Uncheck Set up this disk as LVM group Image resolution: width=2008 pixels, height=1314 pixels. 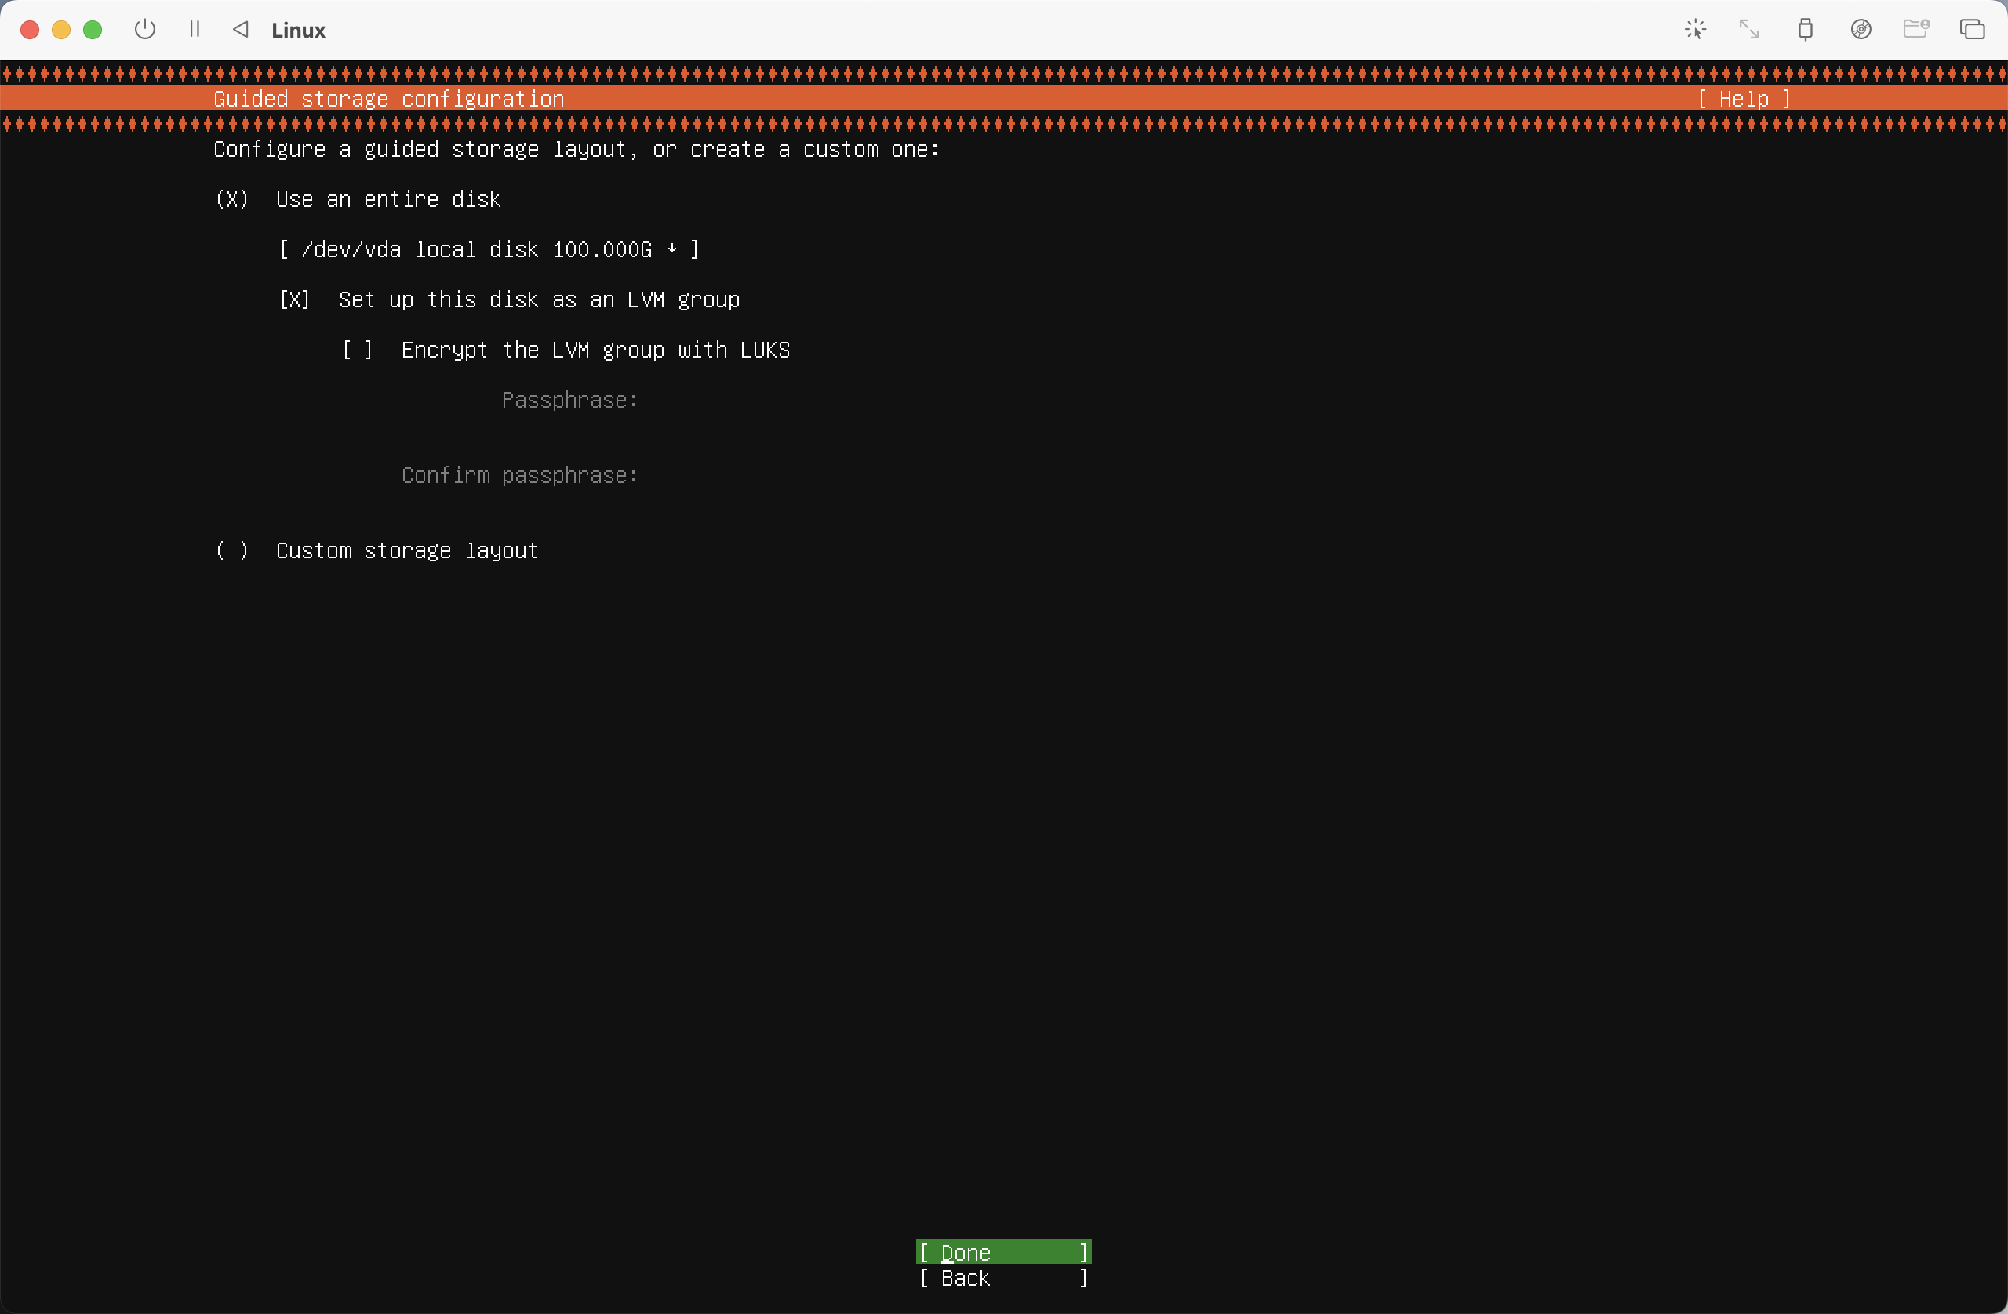coord(294,300)
